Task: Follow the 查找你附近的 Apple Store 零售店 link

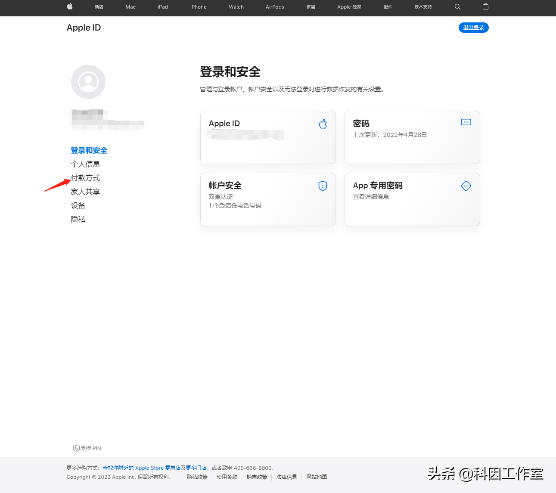Action: click(141, 468)
